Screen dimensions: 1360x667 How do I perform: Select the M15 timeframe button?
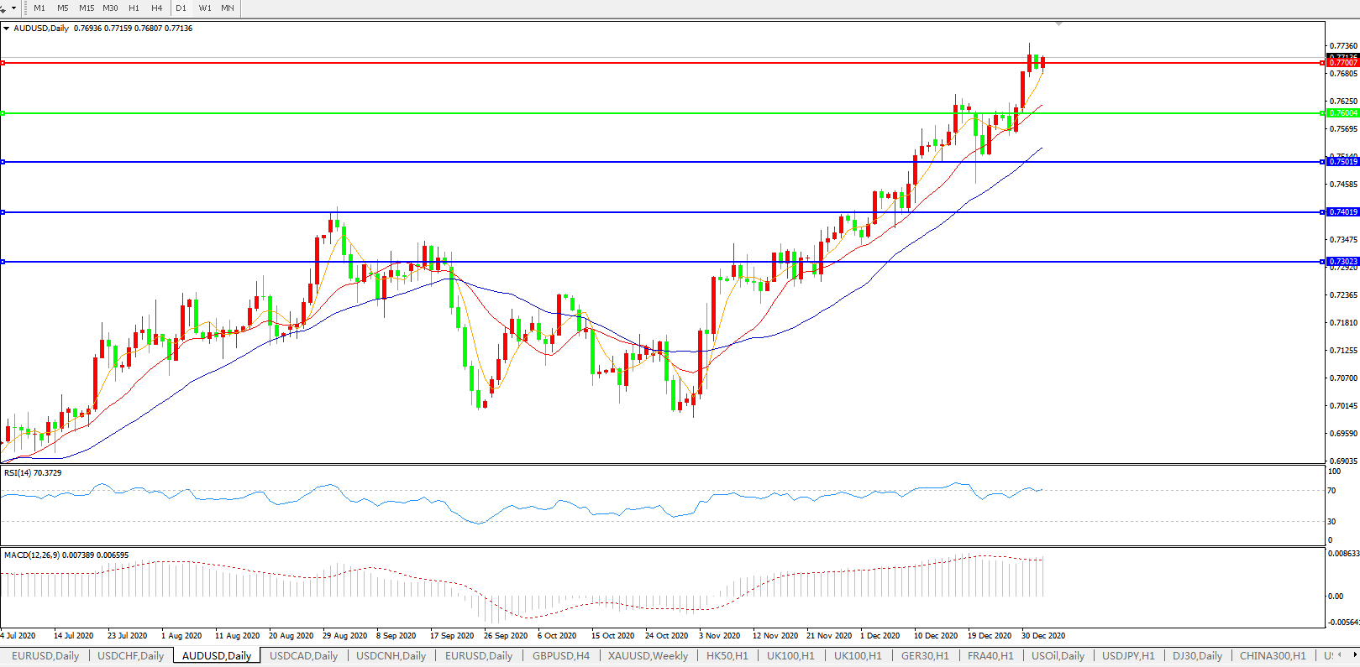(x=87, y=8)
